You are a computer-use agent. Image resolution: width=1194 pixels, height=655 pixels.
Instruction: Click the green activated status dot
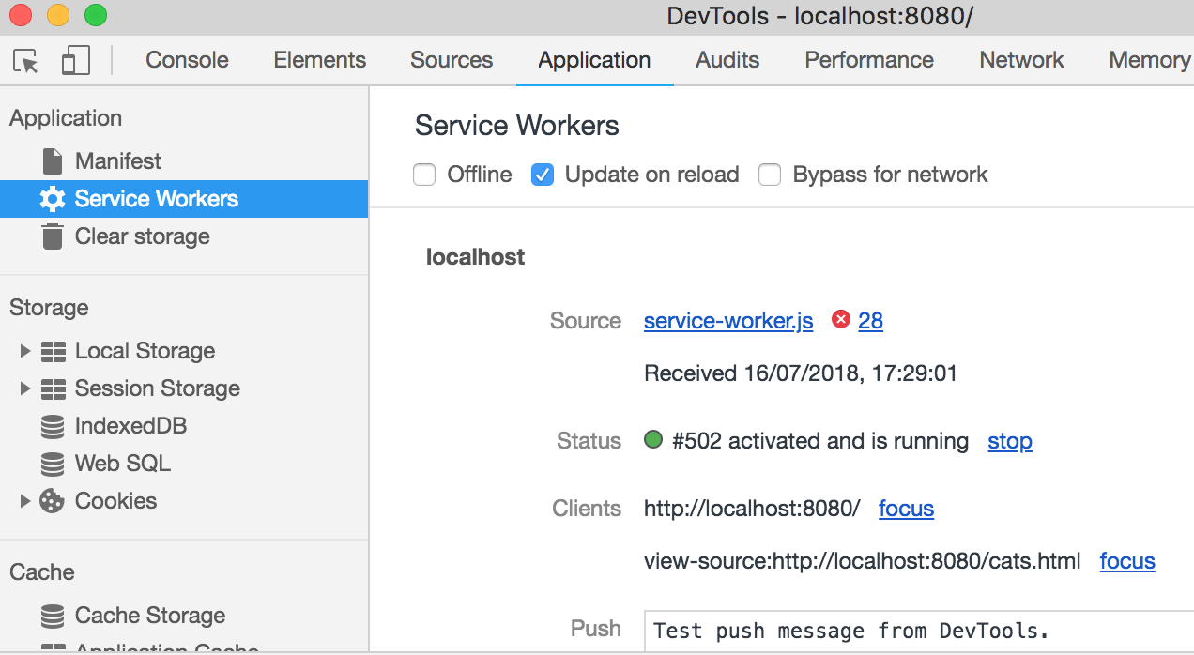[652, 439]
